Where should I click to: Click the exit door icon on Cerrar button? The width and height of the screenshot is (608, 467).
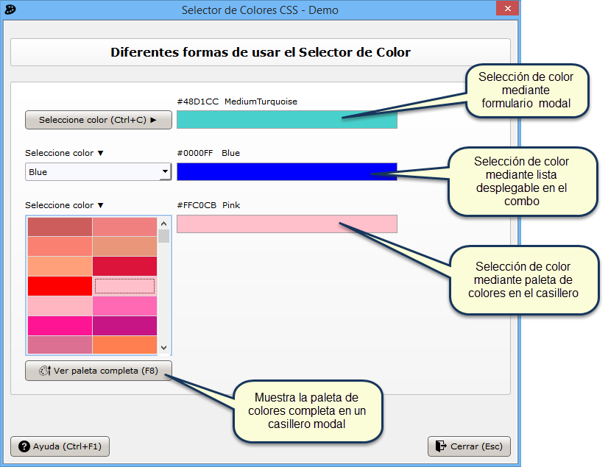coord(440,446)
